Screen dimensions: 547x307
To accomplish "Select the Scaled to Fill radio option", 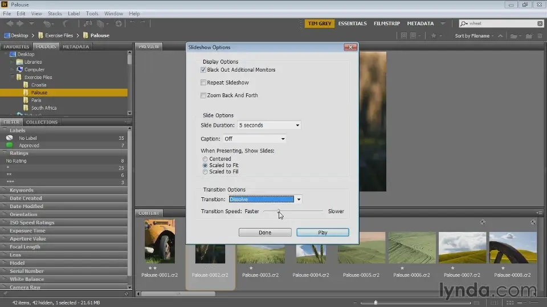I will [205, 172].
